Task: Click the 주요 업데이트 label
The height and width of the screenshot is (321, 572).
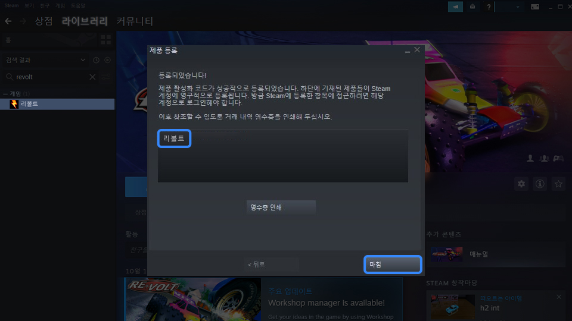Action: pyautogui.click(x=290, y=291)
